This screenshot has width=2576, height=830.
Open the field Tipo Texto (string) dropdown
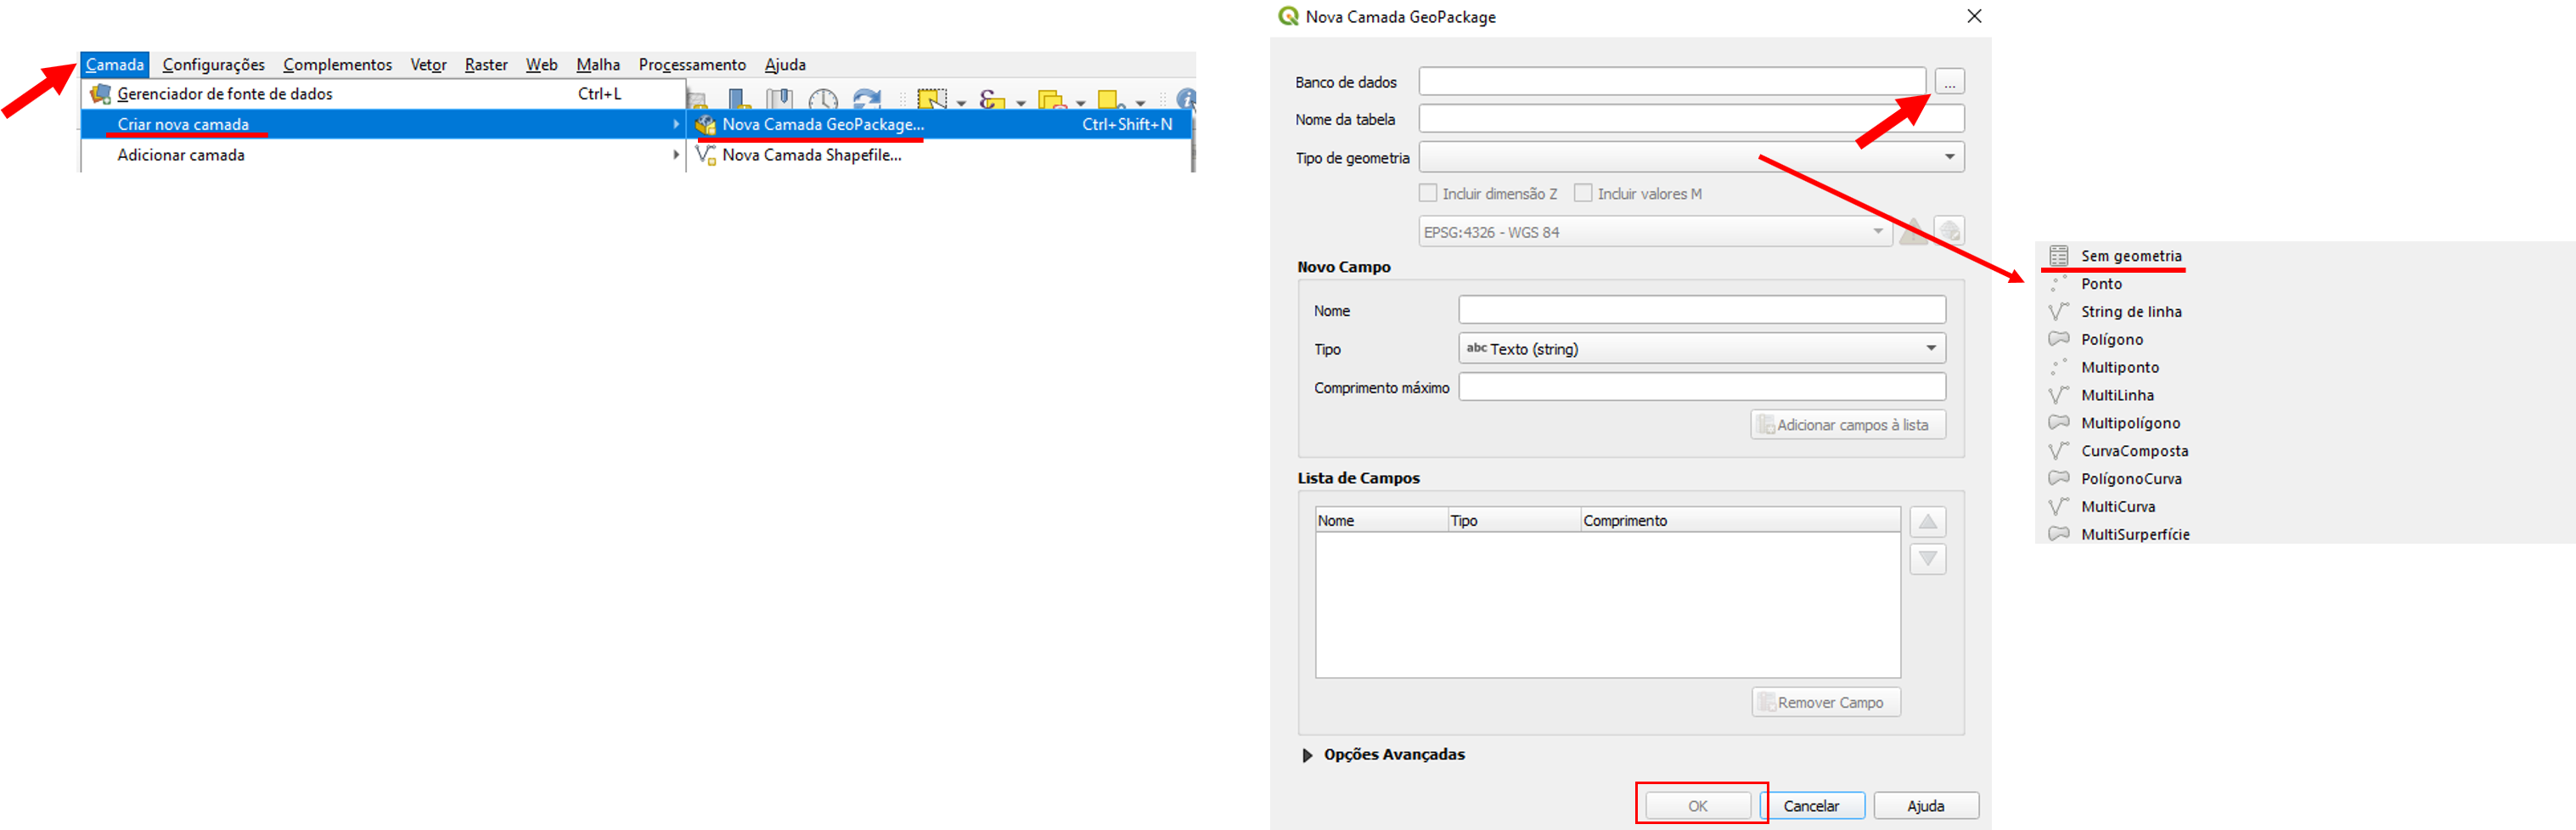[1701, 349]
